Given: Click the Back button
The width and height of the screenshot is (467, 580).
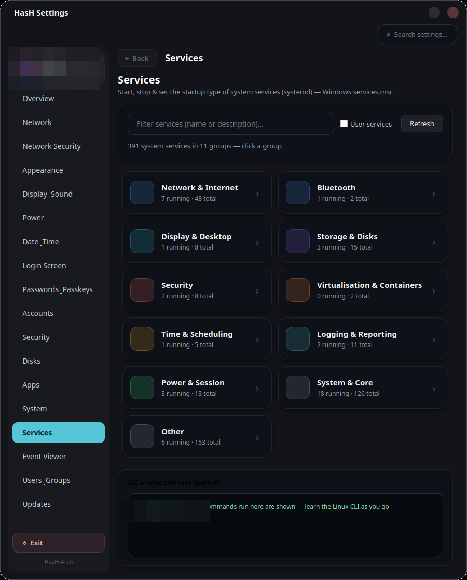Looking at the screenshot, I should tap(136, 59).
